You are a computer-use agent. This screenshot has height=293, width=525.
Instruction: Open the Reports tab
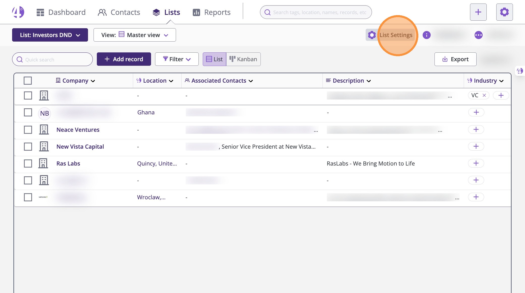[211, 12]
